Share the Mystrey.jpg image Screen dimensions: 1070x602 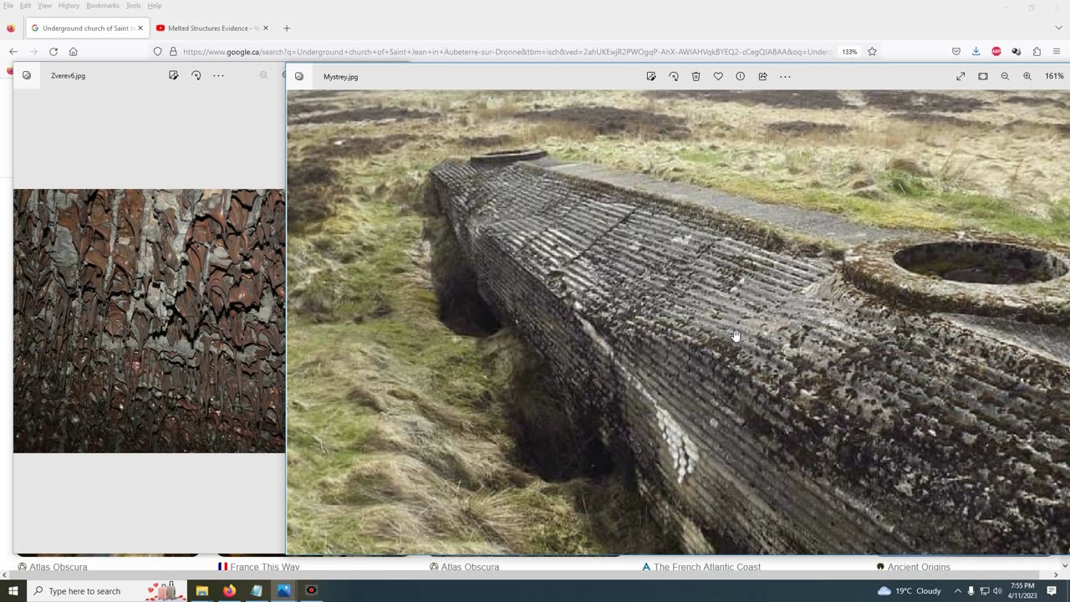pos(762,76)
